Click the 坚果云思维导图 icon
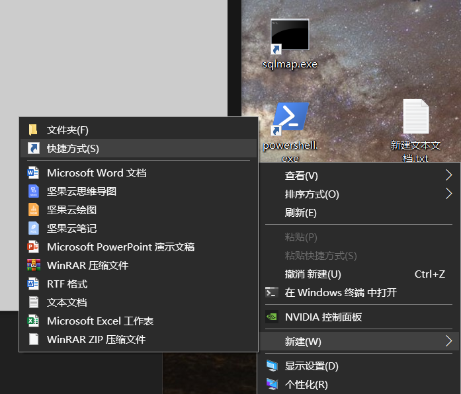The width and height of the screenshot is (461, 394). [33, 191]
